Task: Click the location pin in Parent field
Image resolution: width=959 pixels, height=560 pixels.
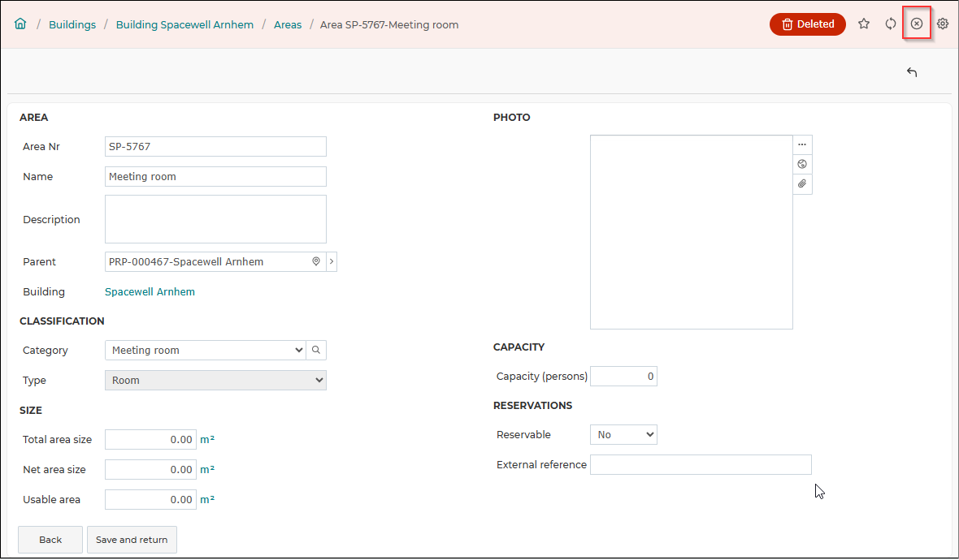Action: [316, 261]
